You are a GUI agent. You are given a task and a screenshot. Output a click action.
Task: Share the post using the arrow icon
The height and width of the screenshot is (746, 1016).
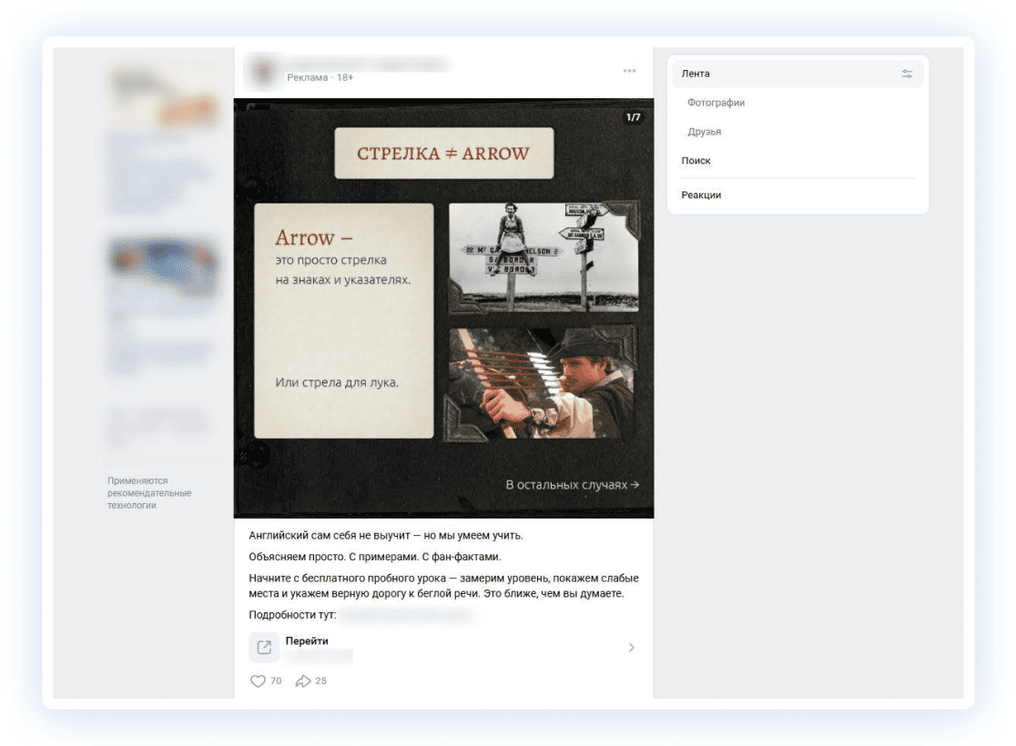tap(303, 680)
